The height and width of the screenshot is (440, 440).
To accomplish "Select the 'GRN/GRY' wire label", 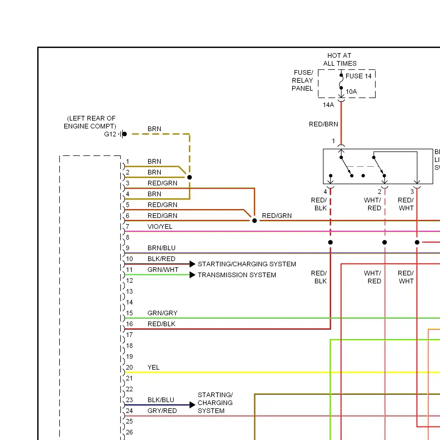I will coord(162,313).
